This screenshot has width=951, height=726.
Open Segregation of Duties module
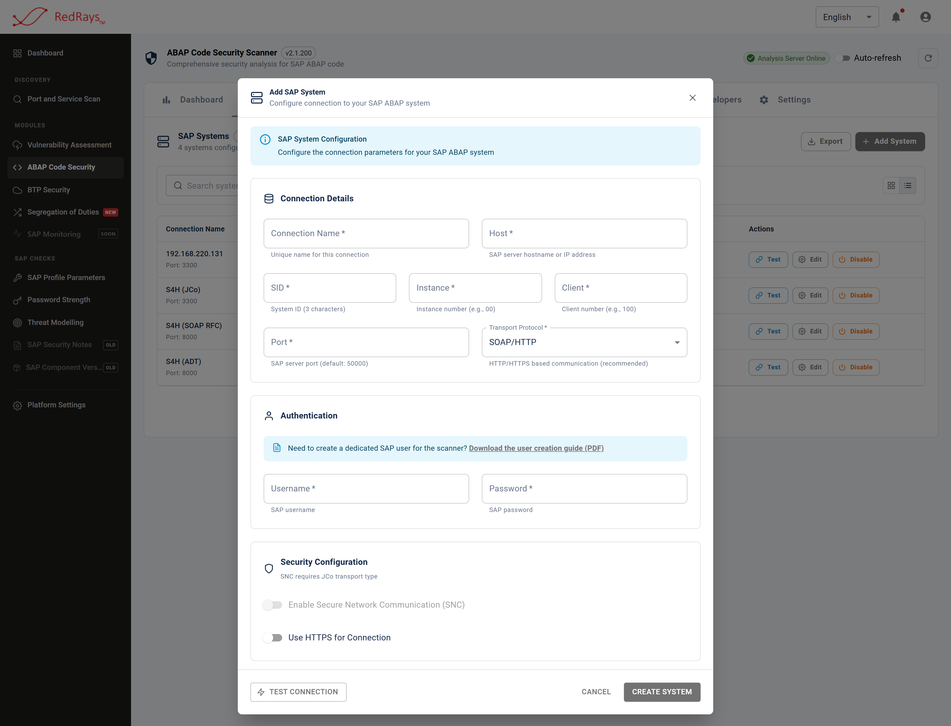pos(65,212)
